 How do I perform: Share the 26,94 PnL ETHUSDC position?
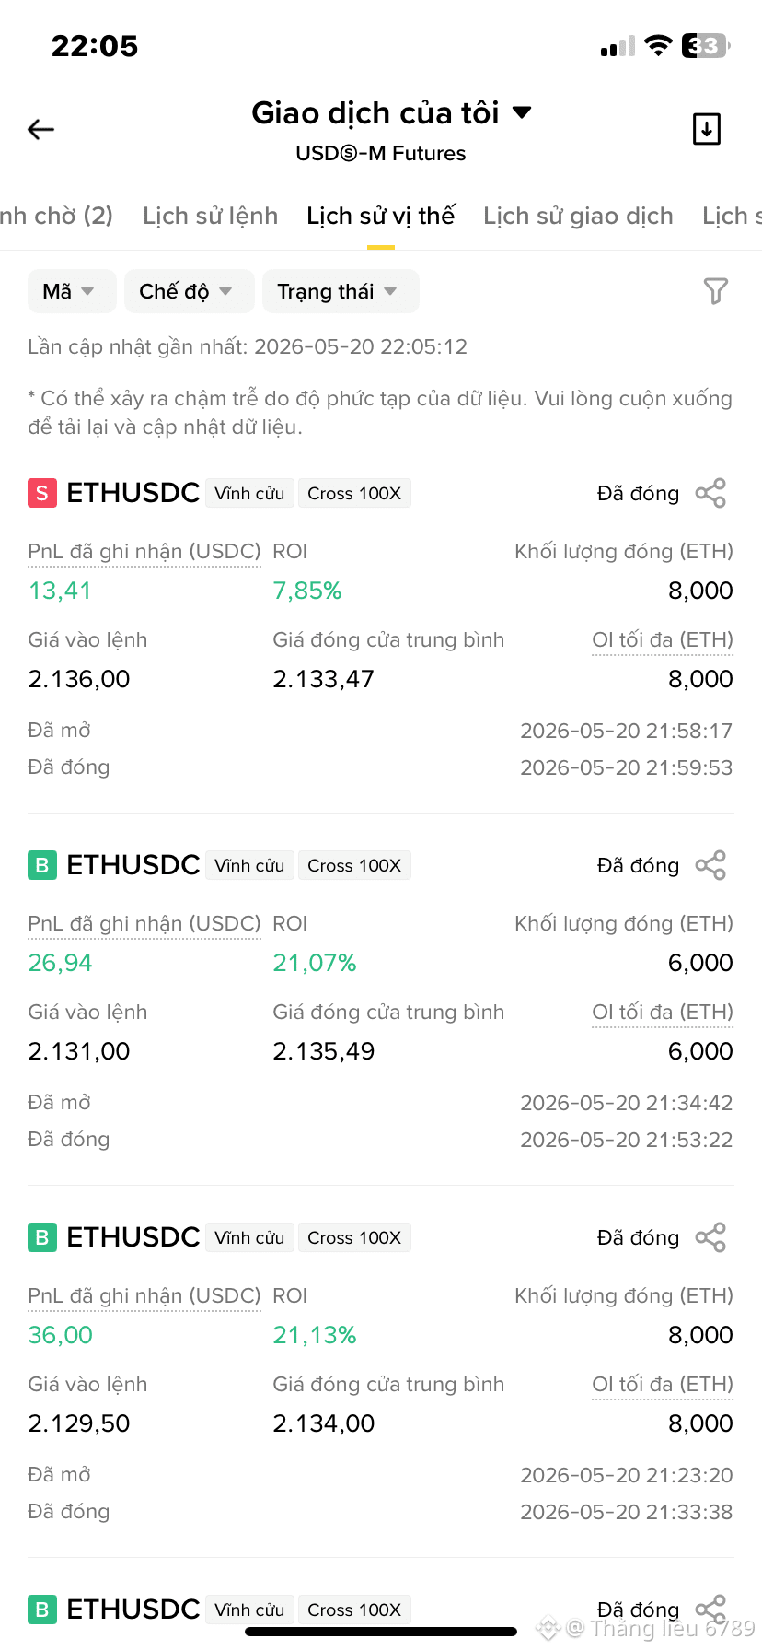point(710,865)
